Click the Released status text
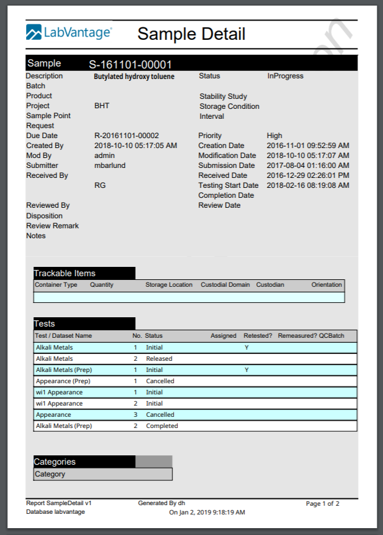383x535 pixels. [159, 358]
